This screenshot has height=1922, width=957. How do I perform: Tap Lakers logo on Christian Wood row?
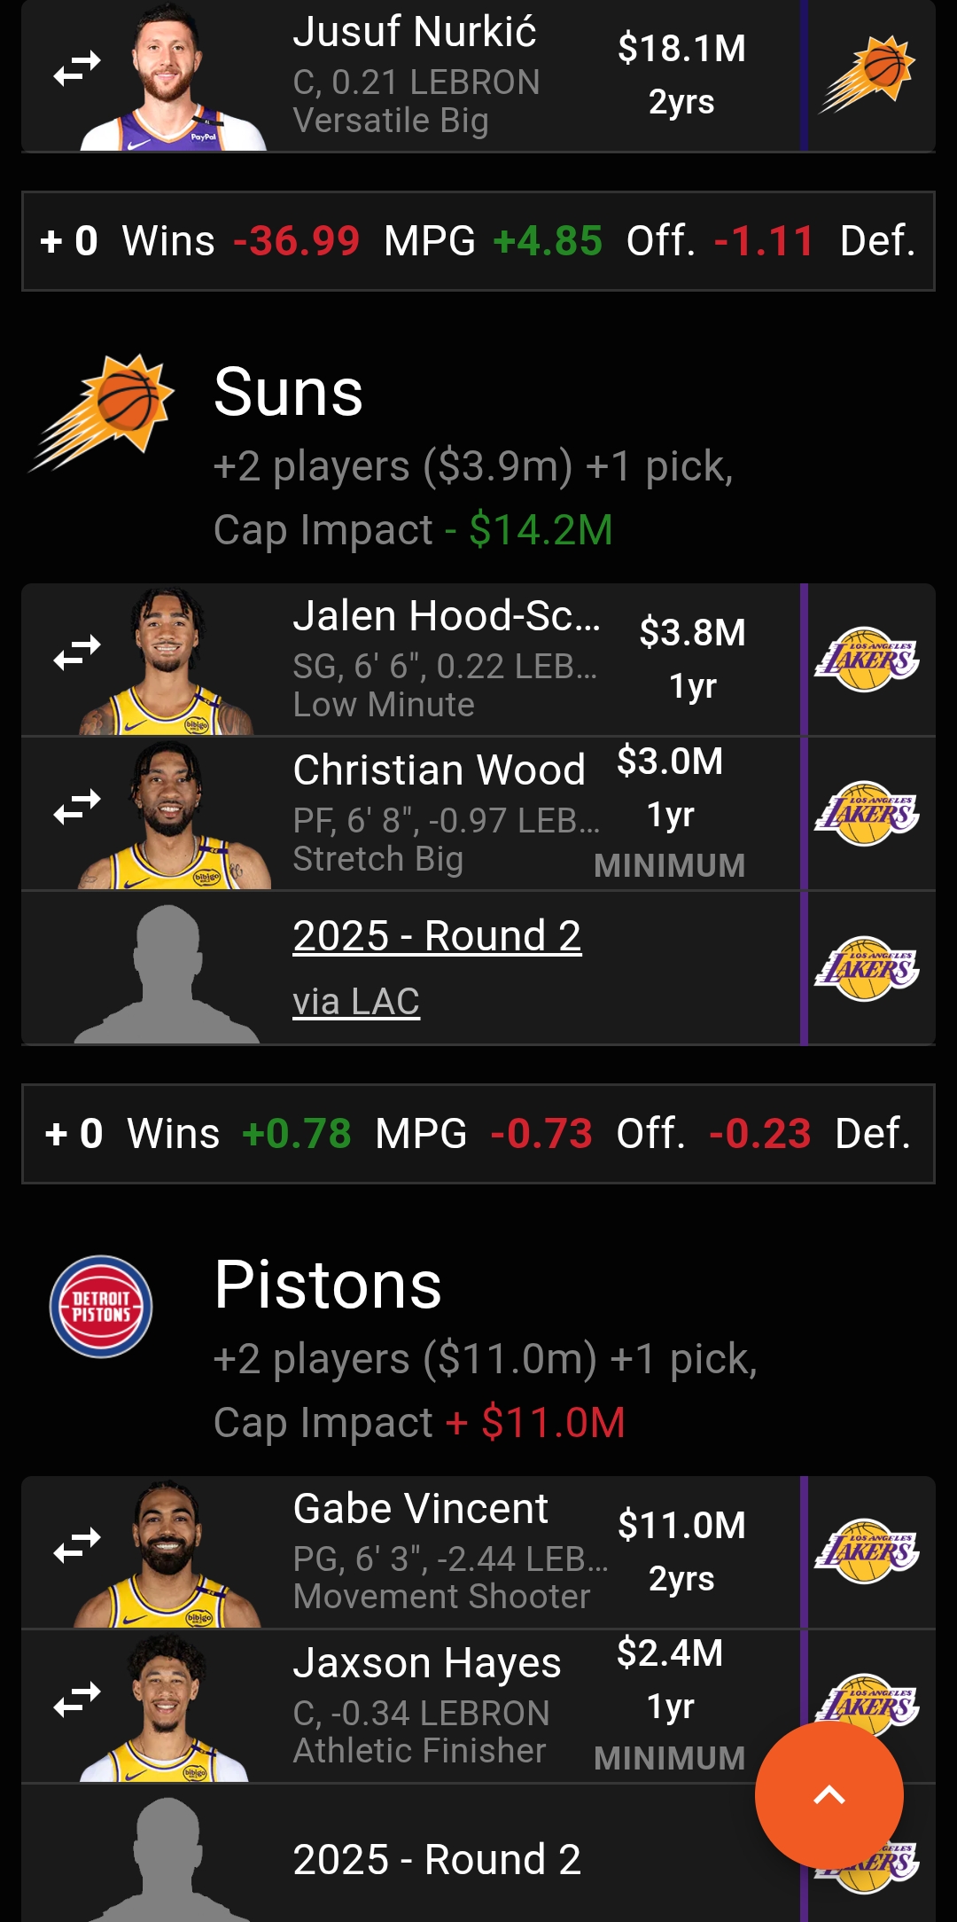click(867, 813)
